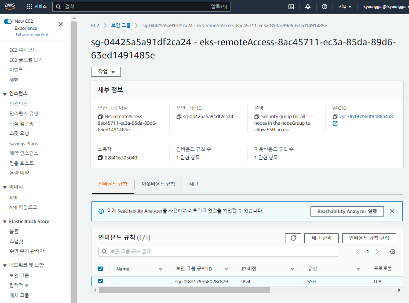
Task: Open 서비스 menu label
Action: pyautogui.click(x=40, y=7)
